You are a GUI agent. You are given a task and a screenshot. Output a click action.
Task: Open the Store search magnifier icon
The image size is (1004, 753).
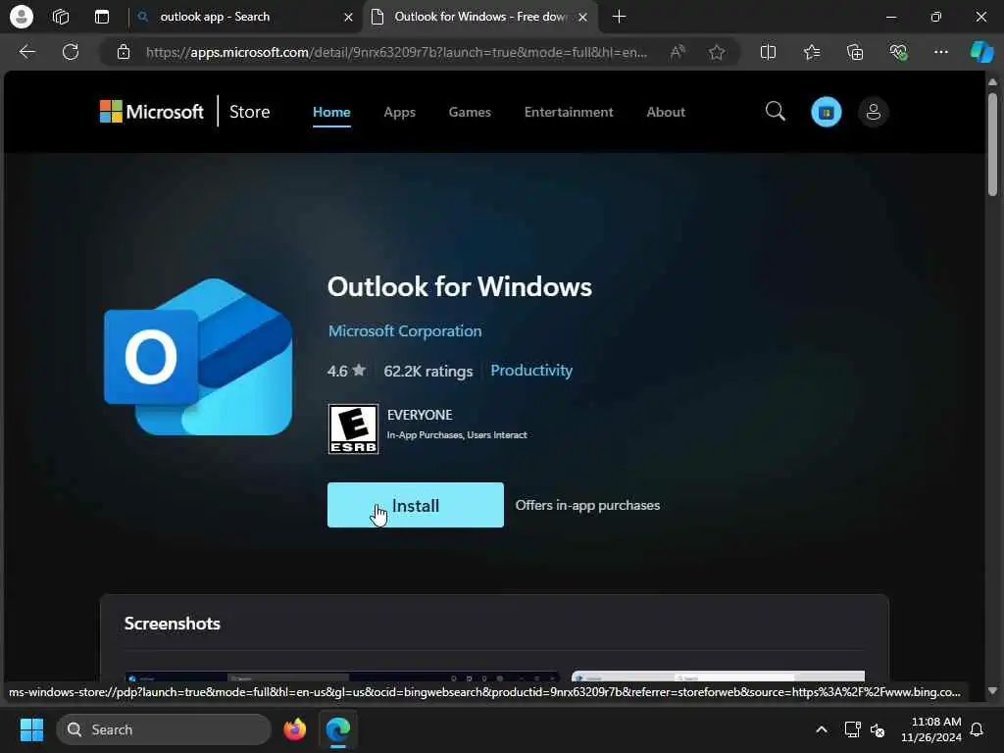(x=775, y=112)
